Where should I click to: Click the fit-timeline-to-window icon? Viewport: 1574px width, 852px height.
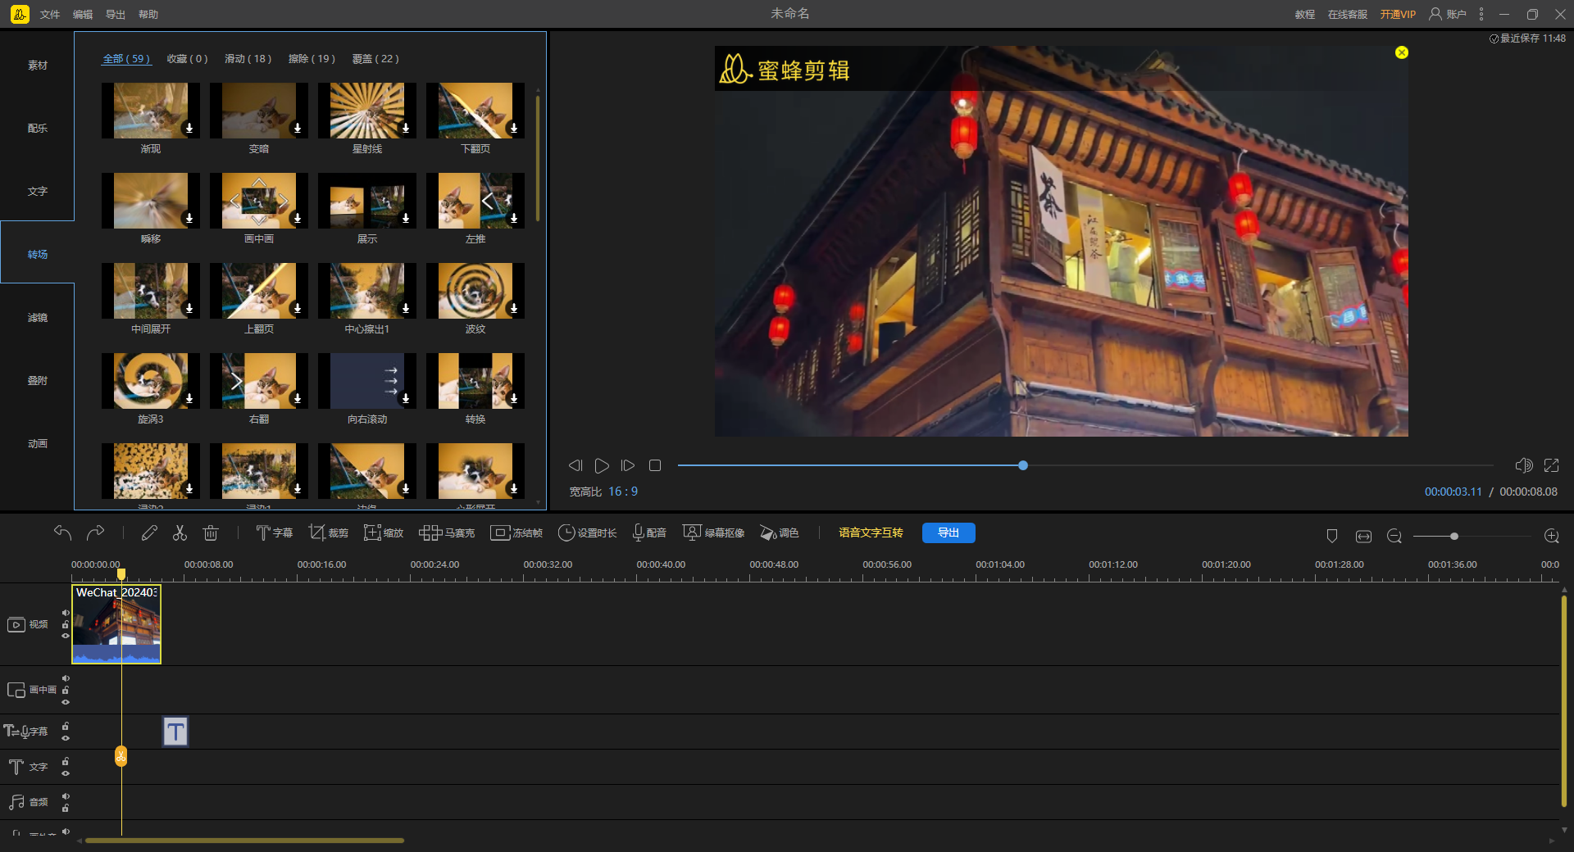[1363, 536]
